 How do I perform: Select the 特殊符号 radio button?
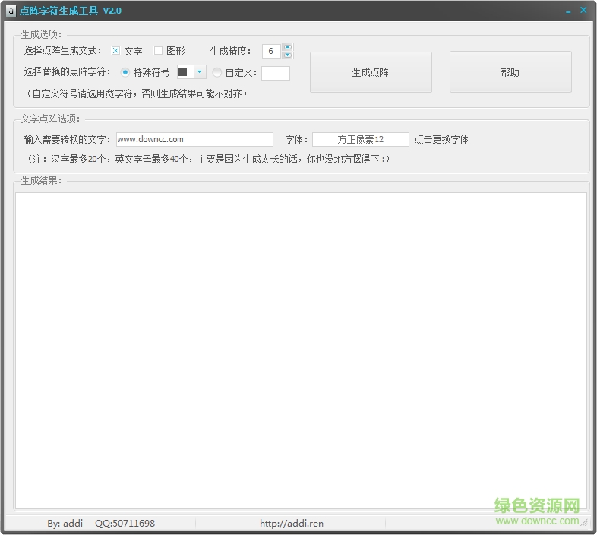point(125,72)
